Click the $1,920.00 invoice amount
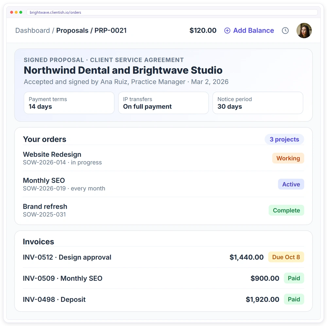The width and height of the screenshot is (327, 326). click(262, 299)
